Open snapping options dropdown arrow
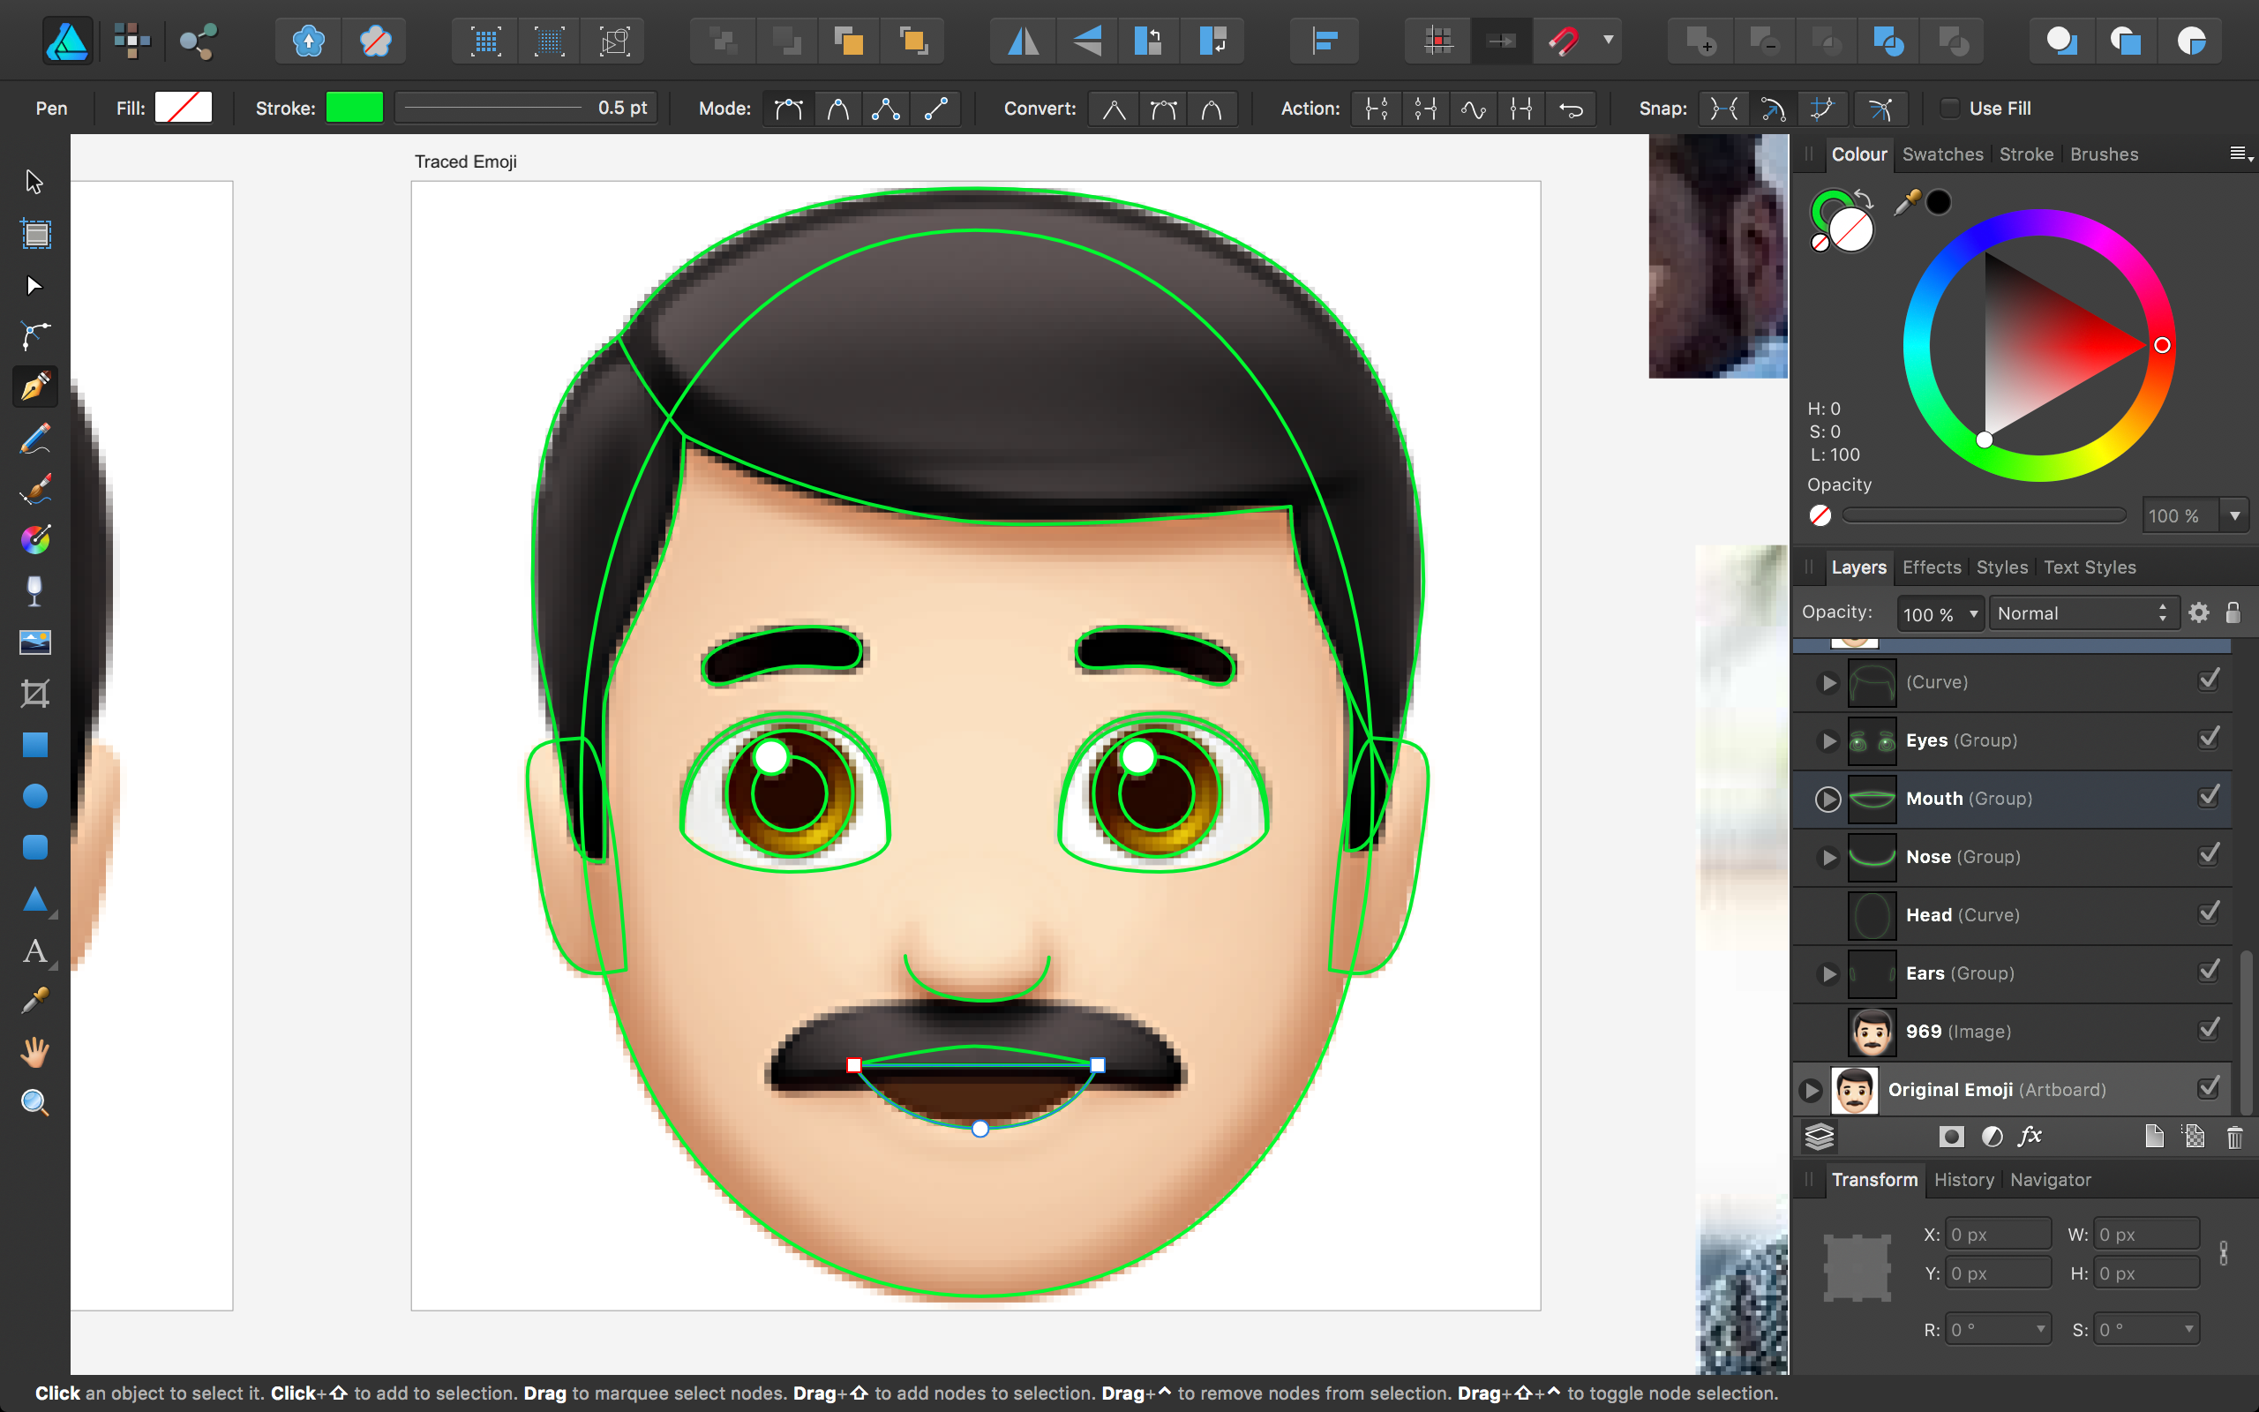2259x1412 pixels. pos(1608,41)
